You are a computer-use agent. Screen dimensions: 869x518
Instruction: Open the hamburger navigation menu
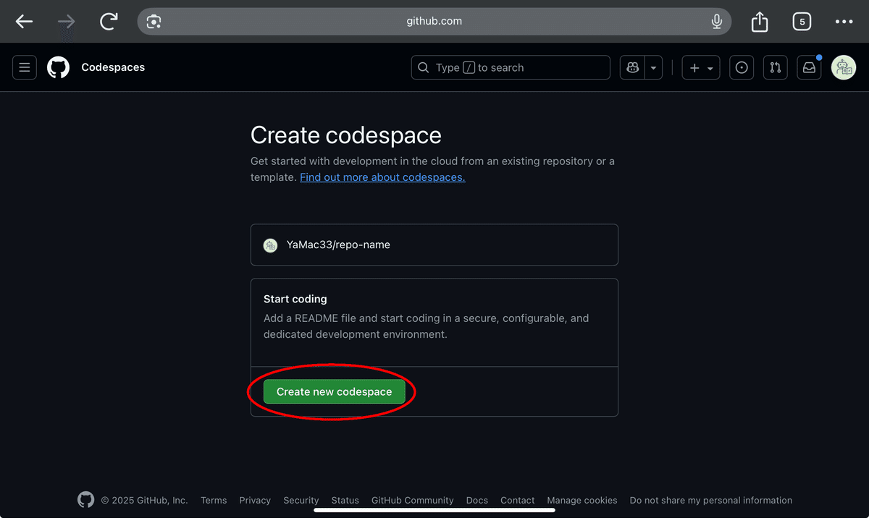pos(24,67)
